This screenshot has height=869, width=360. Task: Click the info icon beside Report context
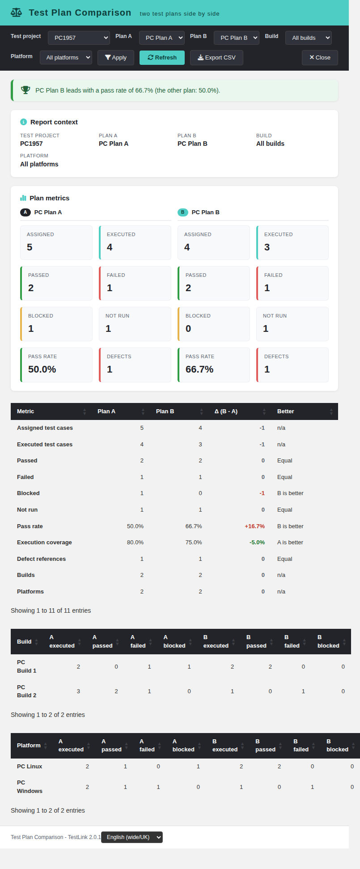coord(23,122)
